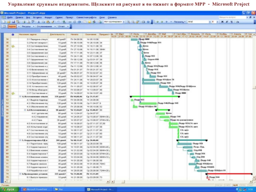Collapse subtask group 4.4 'Изготовление'

pos(25,110)
